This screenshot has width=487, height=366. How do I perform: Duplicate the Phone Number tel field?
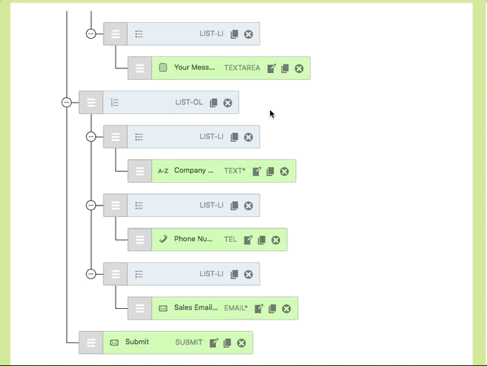(262, 240)
